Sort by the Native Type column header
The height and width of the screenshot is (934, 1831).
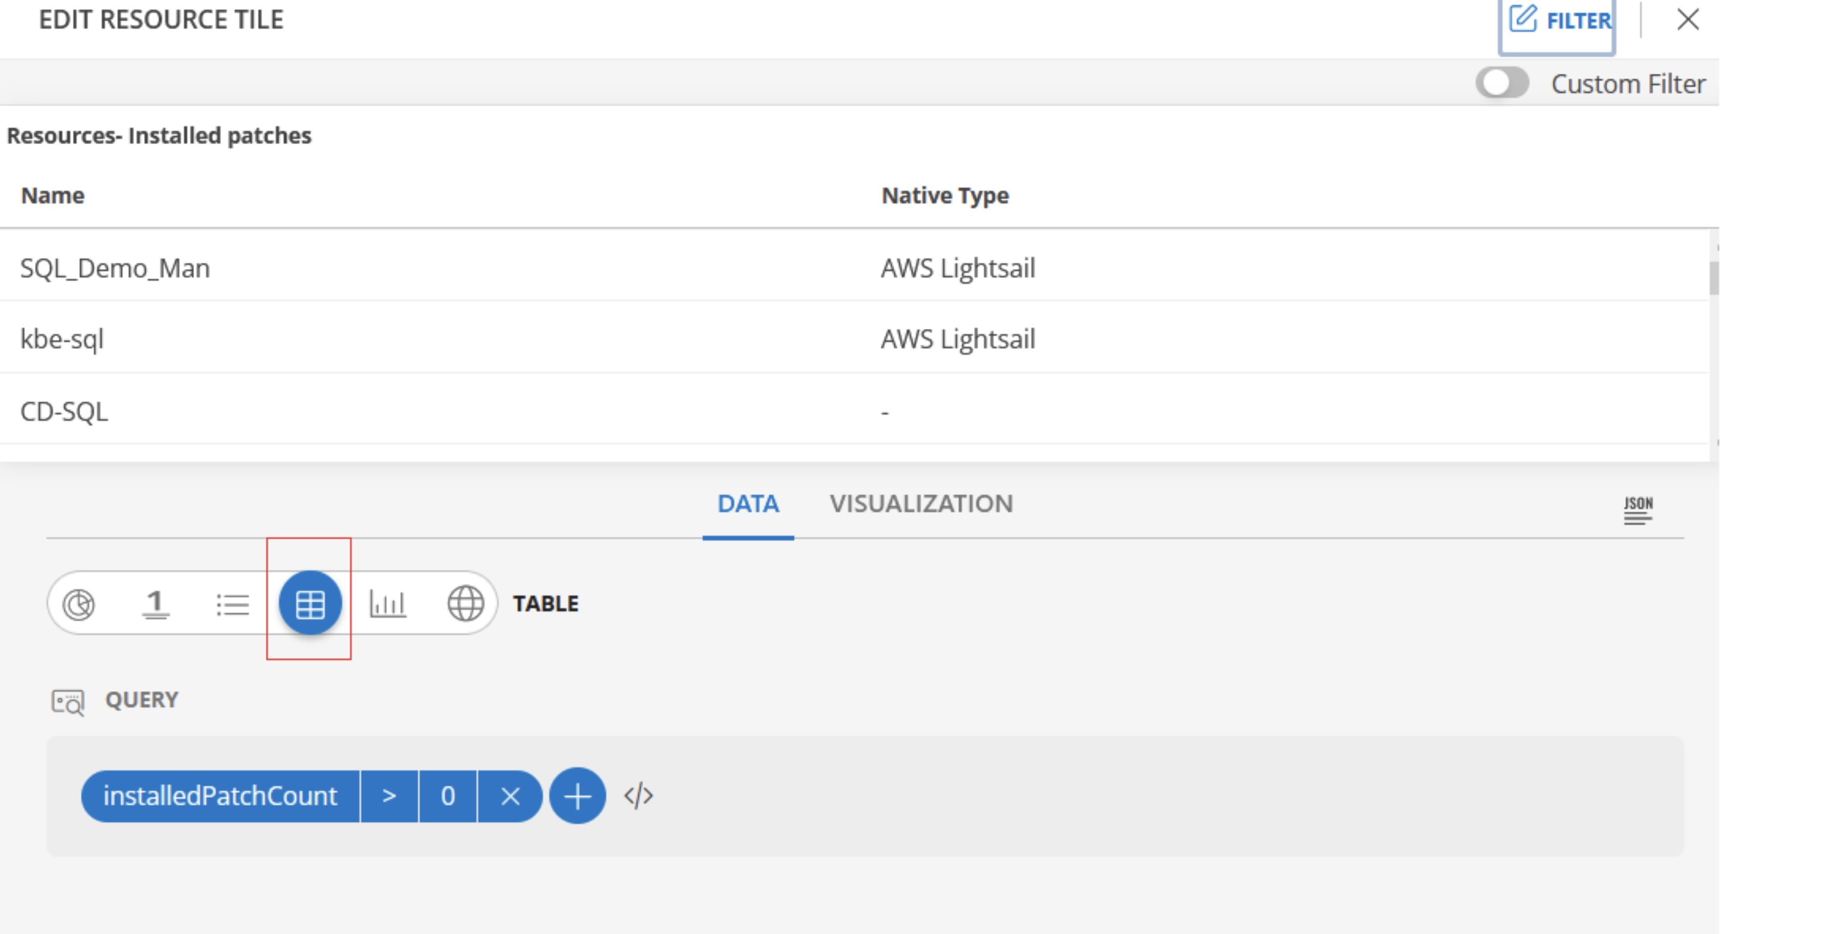click(946, 195)
